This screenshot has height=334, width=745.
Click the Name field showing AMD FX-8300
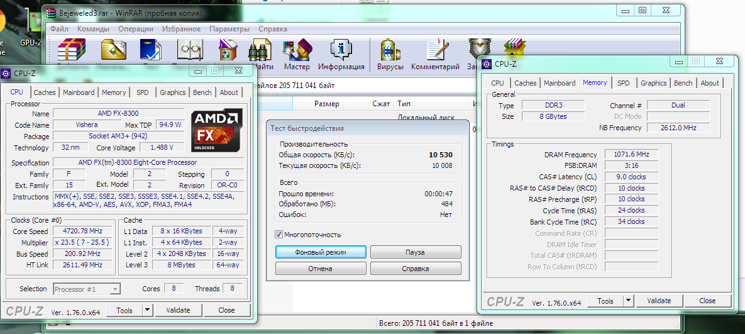(x=118, y=114)
